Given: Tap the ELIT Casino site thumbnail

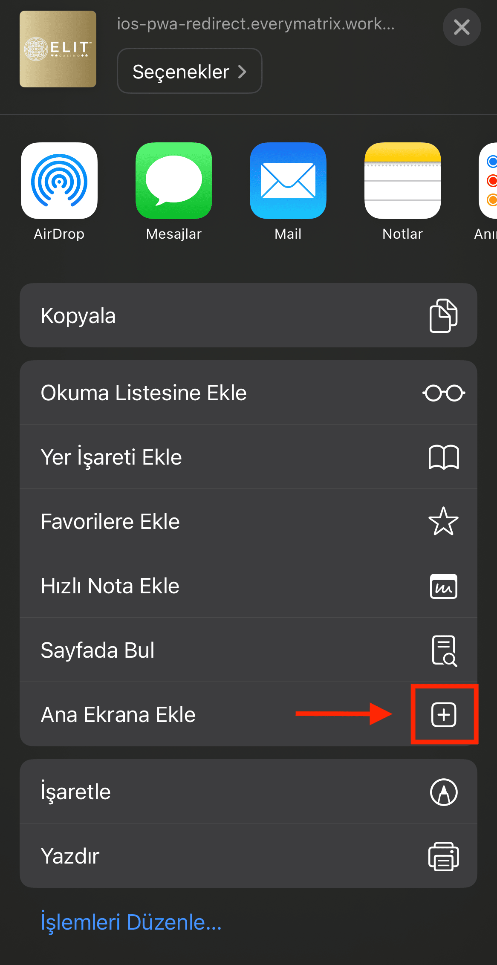Looking at the screenshot, I should [x=58, y=49].
